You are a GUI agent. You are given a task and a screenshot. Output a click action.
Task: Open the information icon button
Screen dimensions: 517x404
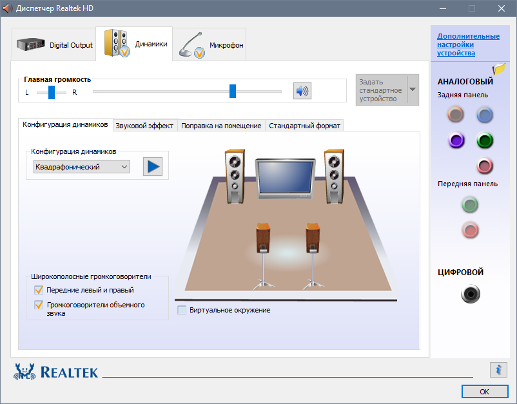[x=498, y=370]
